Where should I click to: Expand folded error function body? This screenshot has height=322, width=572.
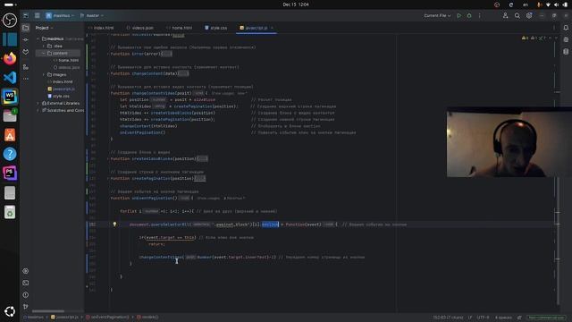click(167, 54)
